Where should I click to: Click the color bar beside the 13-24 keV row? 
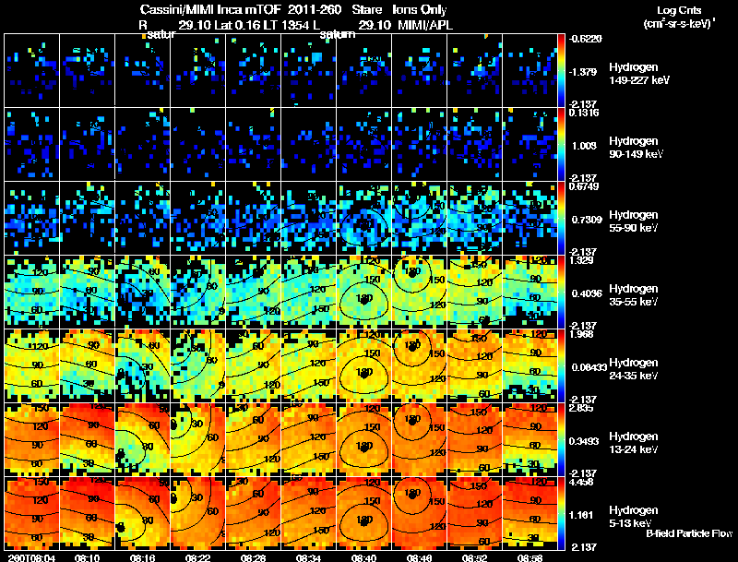tap(561, 440)
